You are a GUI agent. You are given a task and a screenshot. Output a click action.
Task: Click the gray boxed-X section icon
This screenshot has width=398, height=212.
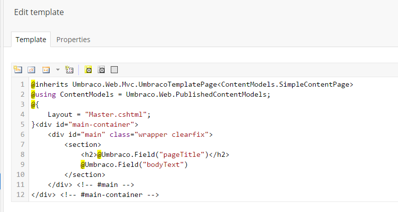[x=102, y=70]
